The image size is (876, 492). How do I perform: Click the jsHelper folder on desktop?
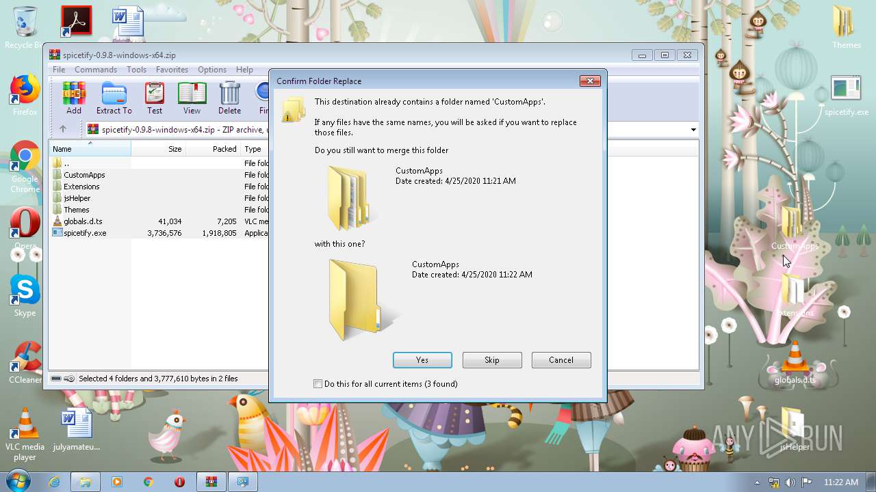click(x=795, y=430)
